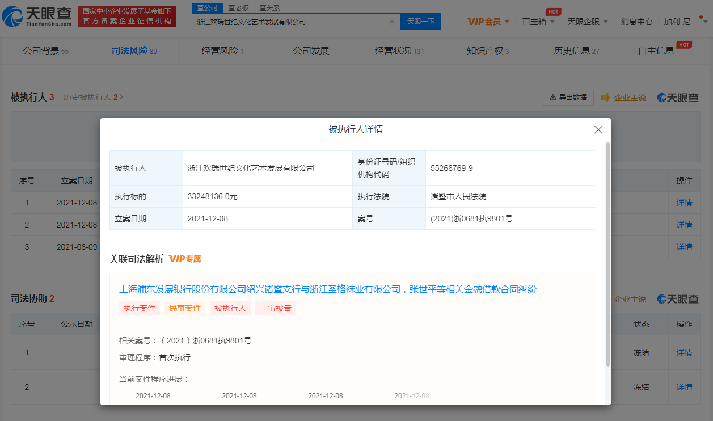Select the 经营风险 tab
This screenshot has width=713, height=421.
pyautogui.click(x=222, y=51)
